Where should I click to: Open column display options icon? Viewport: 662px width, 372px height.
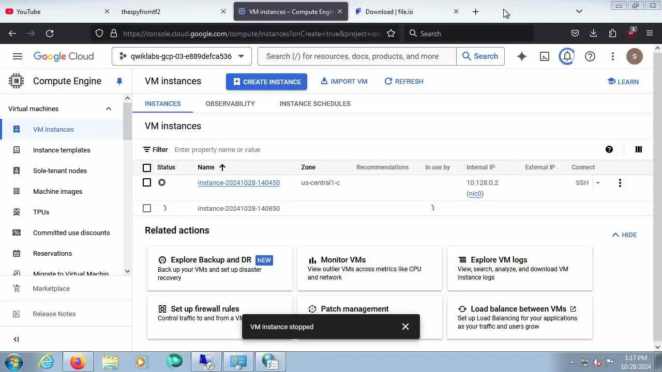click(639, 149)
